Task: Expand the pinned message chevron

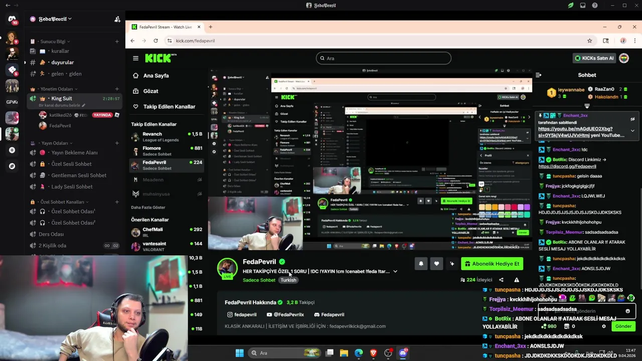Action: click(632, 131)
